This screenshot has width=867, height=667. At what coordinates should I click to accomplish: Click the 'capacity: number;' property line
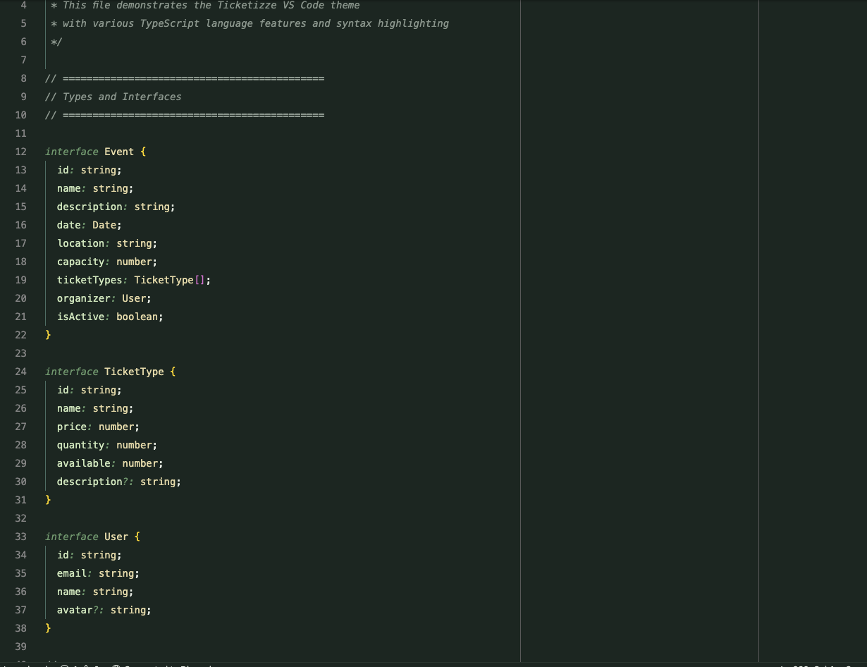[x=107, y=262]
